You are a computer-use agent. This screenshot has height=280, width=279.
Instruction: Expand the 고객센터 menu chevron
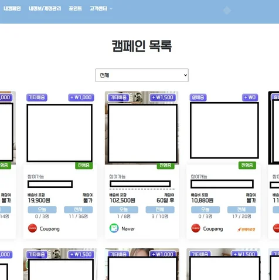[111, 9]
